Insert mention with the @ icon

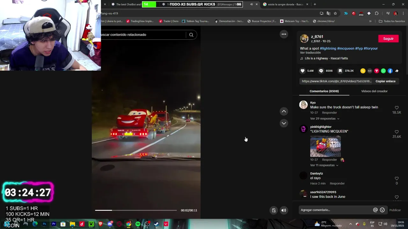(x=375, y=210)
